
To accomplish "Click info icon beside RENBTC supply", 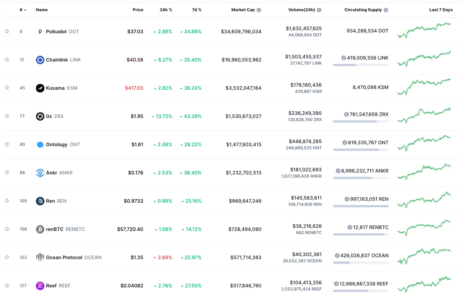I will tap(350, 227).
